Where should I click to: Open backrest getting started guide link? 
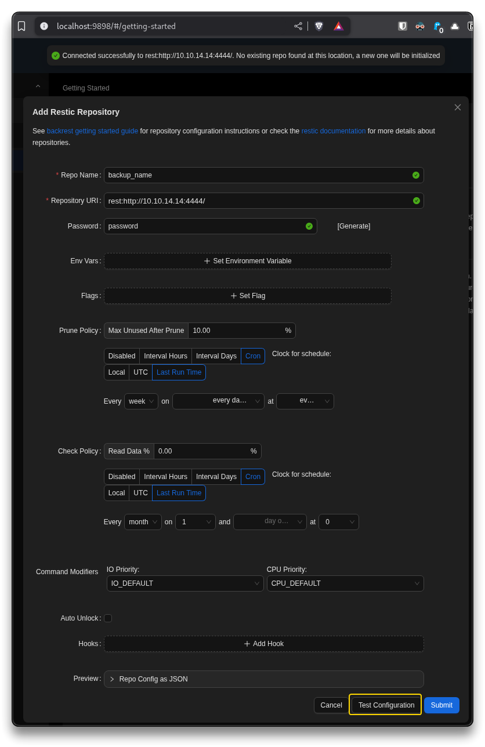[x=92, y=131]
